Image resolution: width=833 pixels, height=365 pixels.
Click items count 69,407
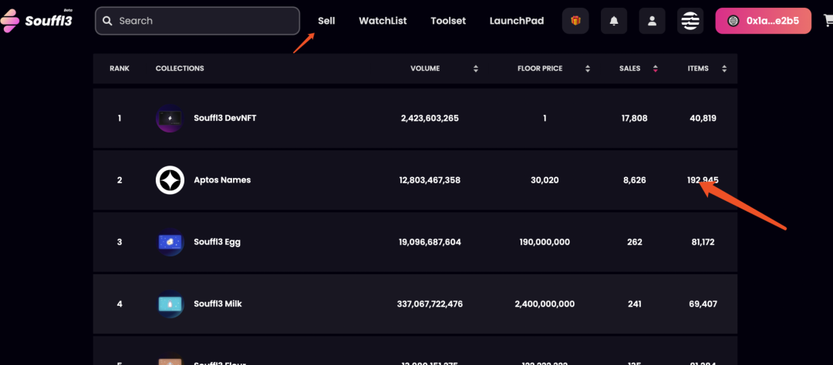pos(703,304)
